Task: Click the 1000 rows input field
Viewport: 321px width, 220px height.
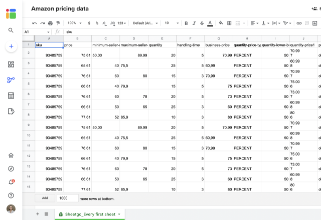Action: (x=68, y=198)
